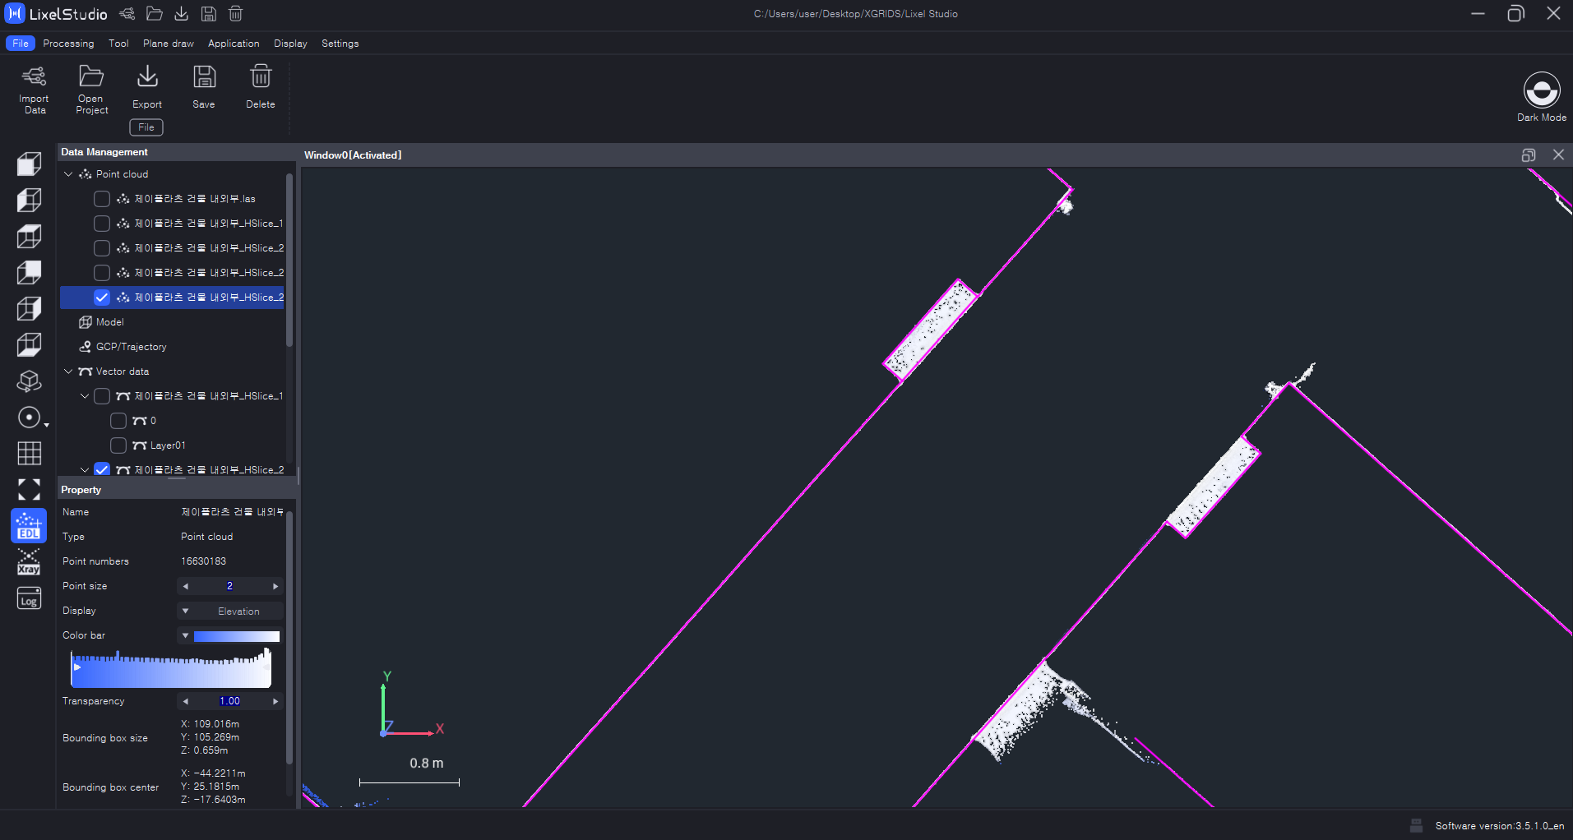Check the HSlice_1 point cloud checkbox
This screenshot has width=1573, height=840.
pyautogui.click(x=102, y=224)
